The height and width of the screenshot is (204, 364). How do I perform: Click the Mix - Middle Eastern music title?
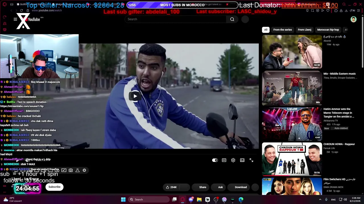tap(340, 74)
